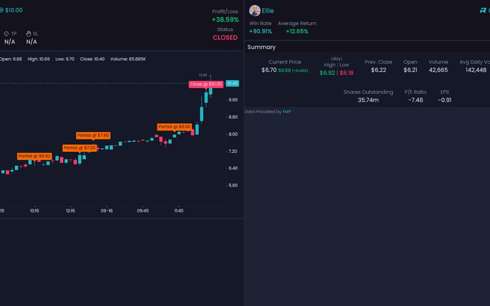The height and width of the screenshot is (306, 490).
Task: Click the $6.92 day high value
Action: tap(327, 73)
